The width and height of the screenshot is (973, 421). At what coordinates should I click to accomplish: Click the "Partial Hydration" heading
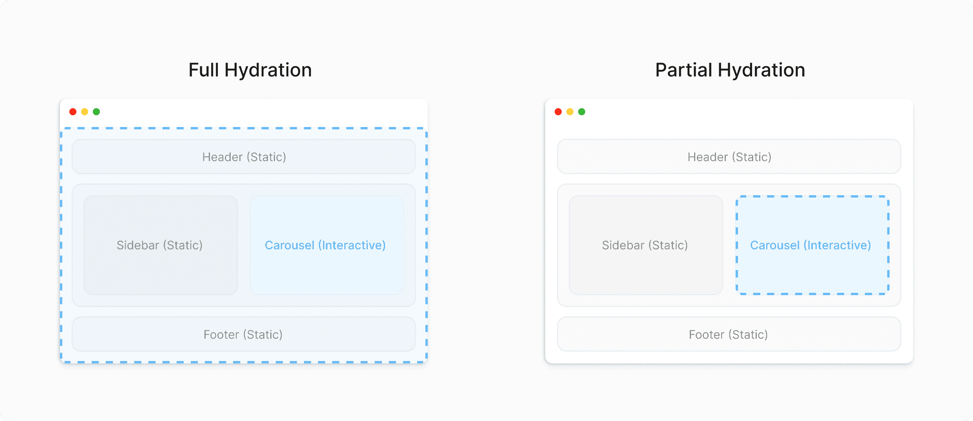tap(730, 70)
